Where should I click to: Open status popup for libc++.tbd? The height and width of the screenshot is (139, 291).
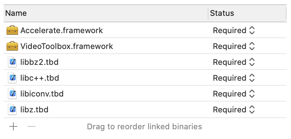click(234, 78)
